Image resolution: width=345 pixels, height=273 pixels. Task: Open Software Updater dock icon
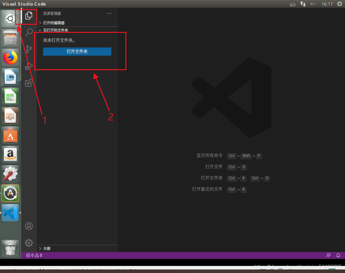pos(10,193)
